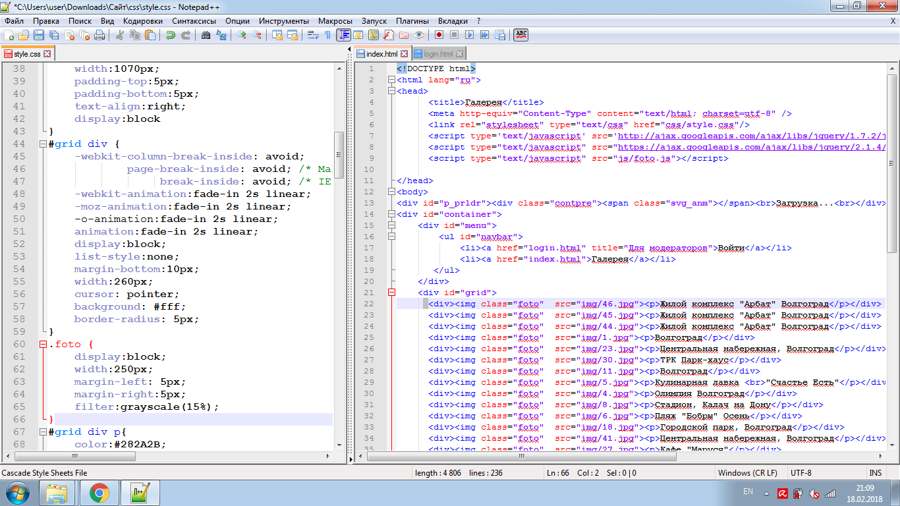Viewport: 900px width, 506px height.
Task: Click the Close document toolbar icon
Action: 69,35
